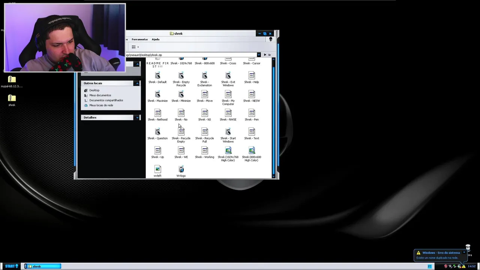Open the mypal-68.12.3 folder on desktop
Image resolution: width=480 pixels, height=270 pixels.
point(12,82)
